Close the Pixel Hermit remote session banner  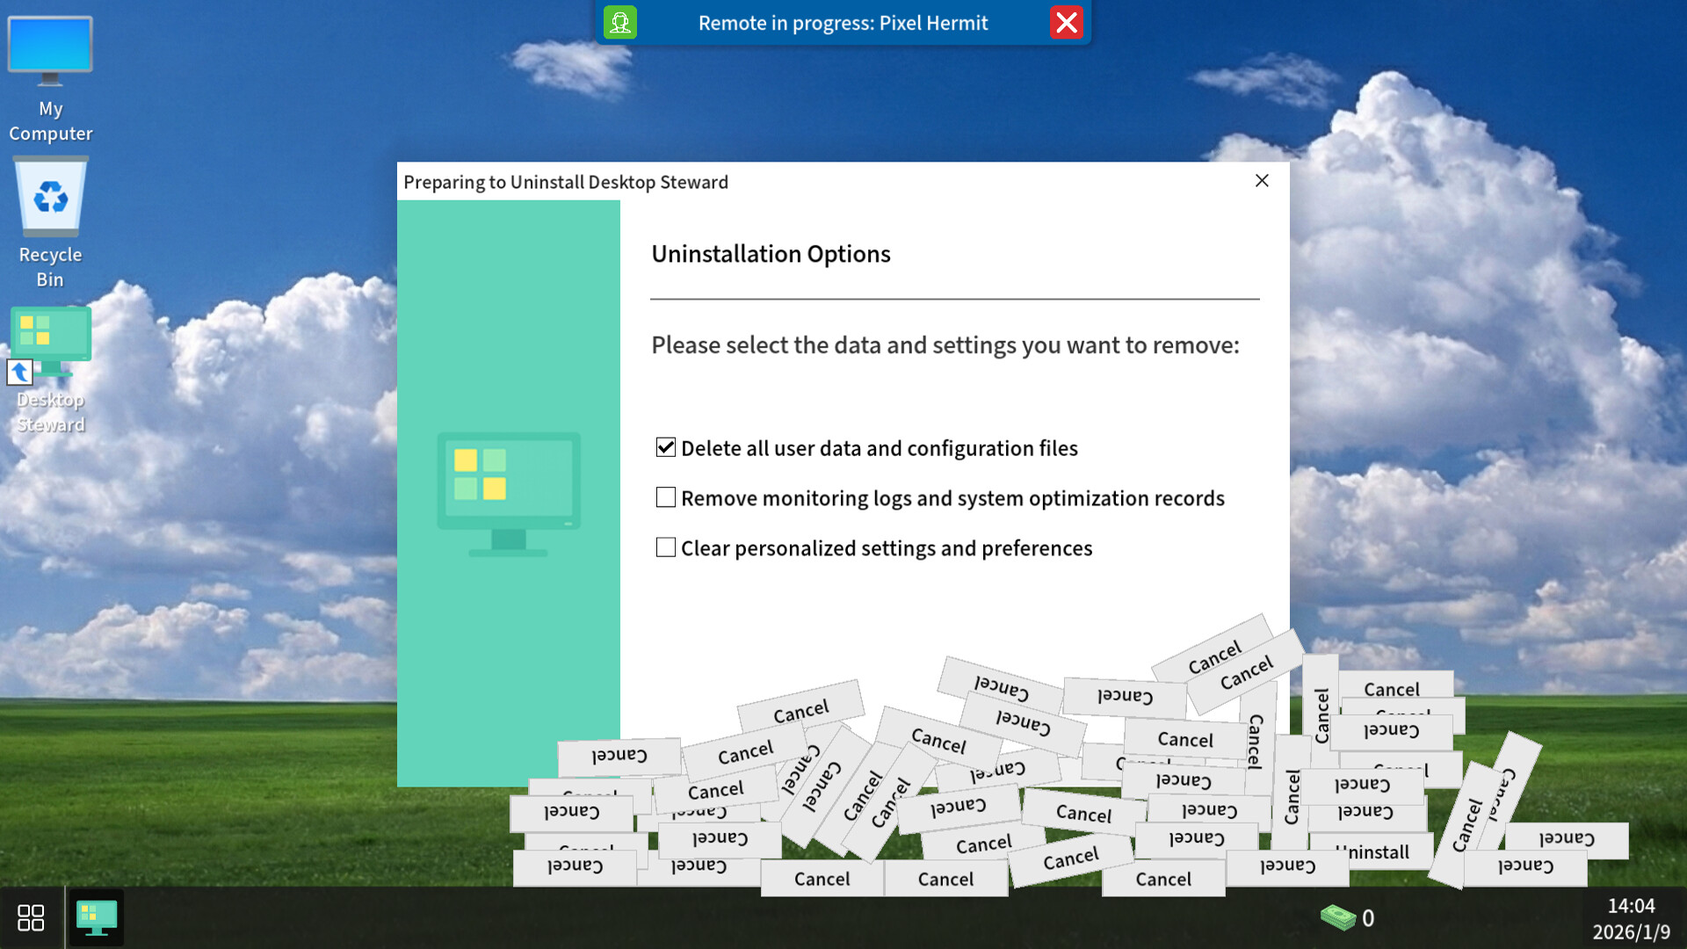tap(1067, 23)
